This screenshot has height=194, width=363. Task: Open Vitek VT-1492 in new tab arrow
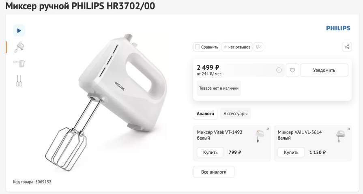268,129
